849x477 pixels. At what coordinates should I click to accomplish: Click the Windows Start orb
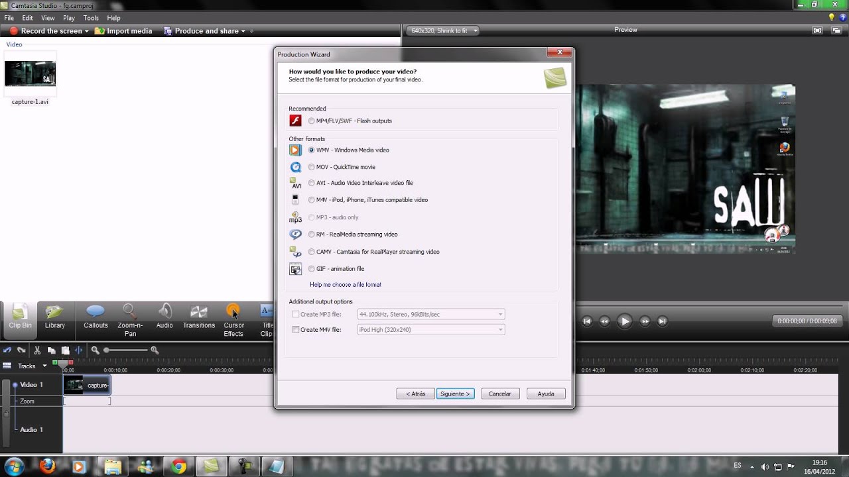point(14,466)
